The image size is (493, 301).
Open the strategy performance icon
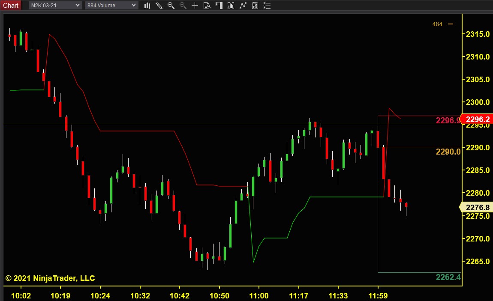[255, 5]
